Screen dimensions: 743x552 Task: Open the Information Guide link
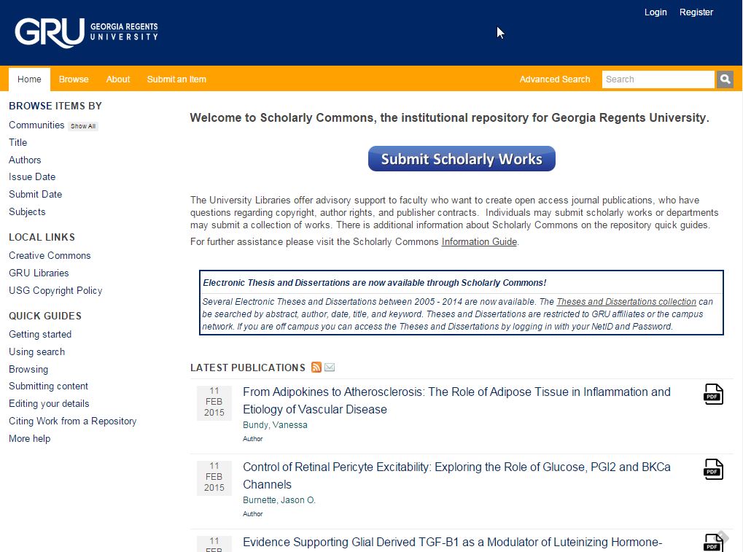pos(479,241)
